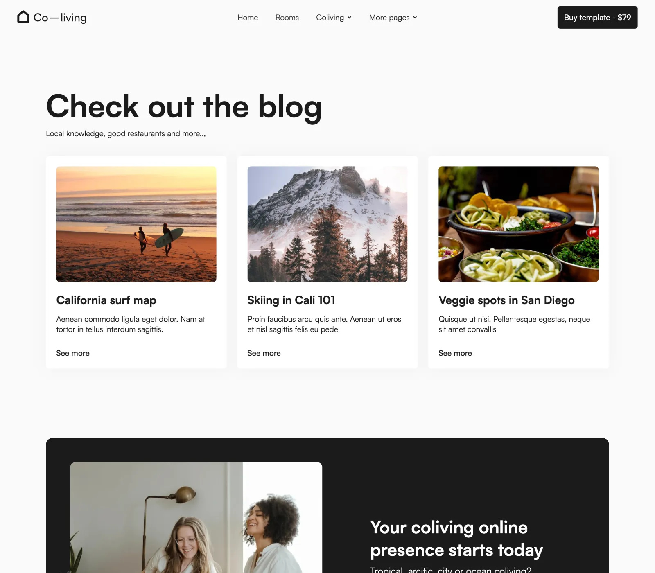The width and height of the screenshot is (655, 573).
Task: Click See more under Veggie spots
Action: tap(455, 353)
